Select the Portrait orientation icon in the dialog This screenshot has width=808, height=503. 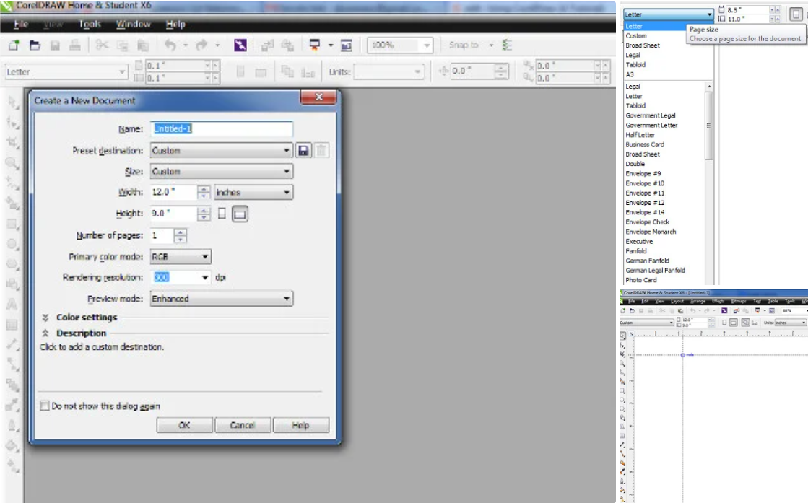[x=222, y=214]
